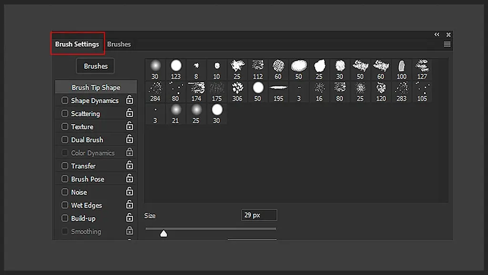Click the Size slider handle
Image resolution: width=488 pixels, height=275 pixels.
(x=164, y=233)
